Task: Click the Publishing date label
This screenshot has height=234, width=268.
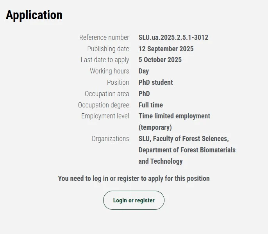Action: pos(108,49)
